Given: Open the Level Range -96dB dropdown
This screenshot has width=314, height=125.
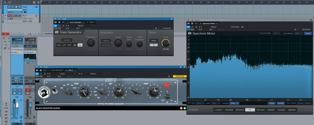Looking at the screenshot, I should pyautogui.click(x=298, y=33).
